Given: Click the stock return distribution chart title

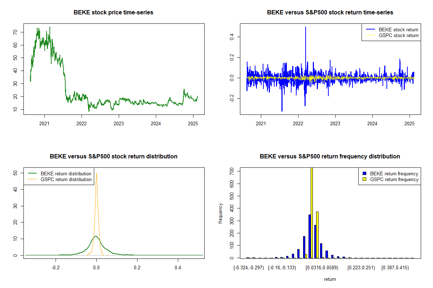Looking at the screenshot, I should [x=113, y=156].
